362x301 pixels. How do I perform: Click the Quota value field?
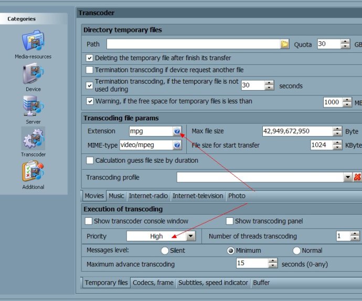[329, 44]
